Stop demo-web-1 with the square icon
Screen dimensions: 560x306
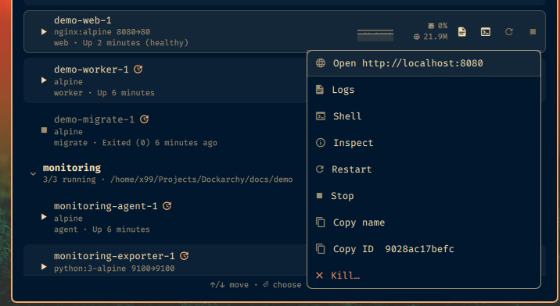pyautogui.click(x=533, y=32)
